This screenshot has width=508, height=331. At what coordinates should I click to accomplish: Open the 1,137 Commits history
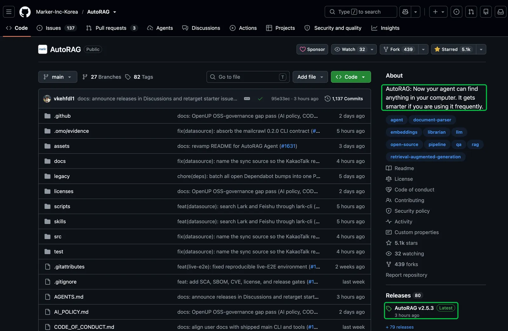(x=344, y=99)
